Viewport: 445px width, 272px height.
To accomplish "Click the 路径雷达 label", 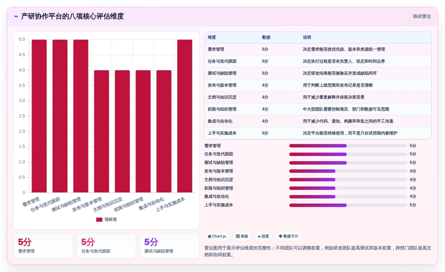I will point(422,16).
